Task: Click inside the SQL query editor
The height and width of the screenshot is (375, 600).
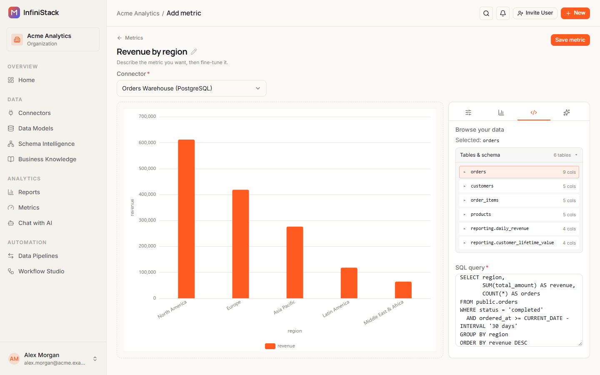Action: point(519,310)
